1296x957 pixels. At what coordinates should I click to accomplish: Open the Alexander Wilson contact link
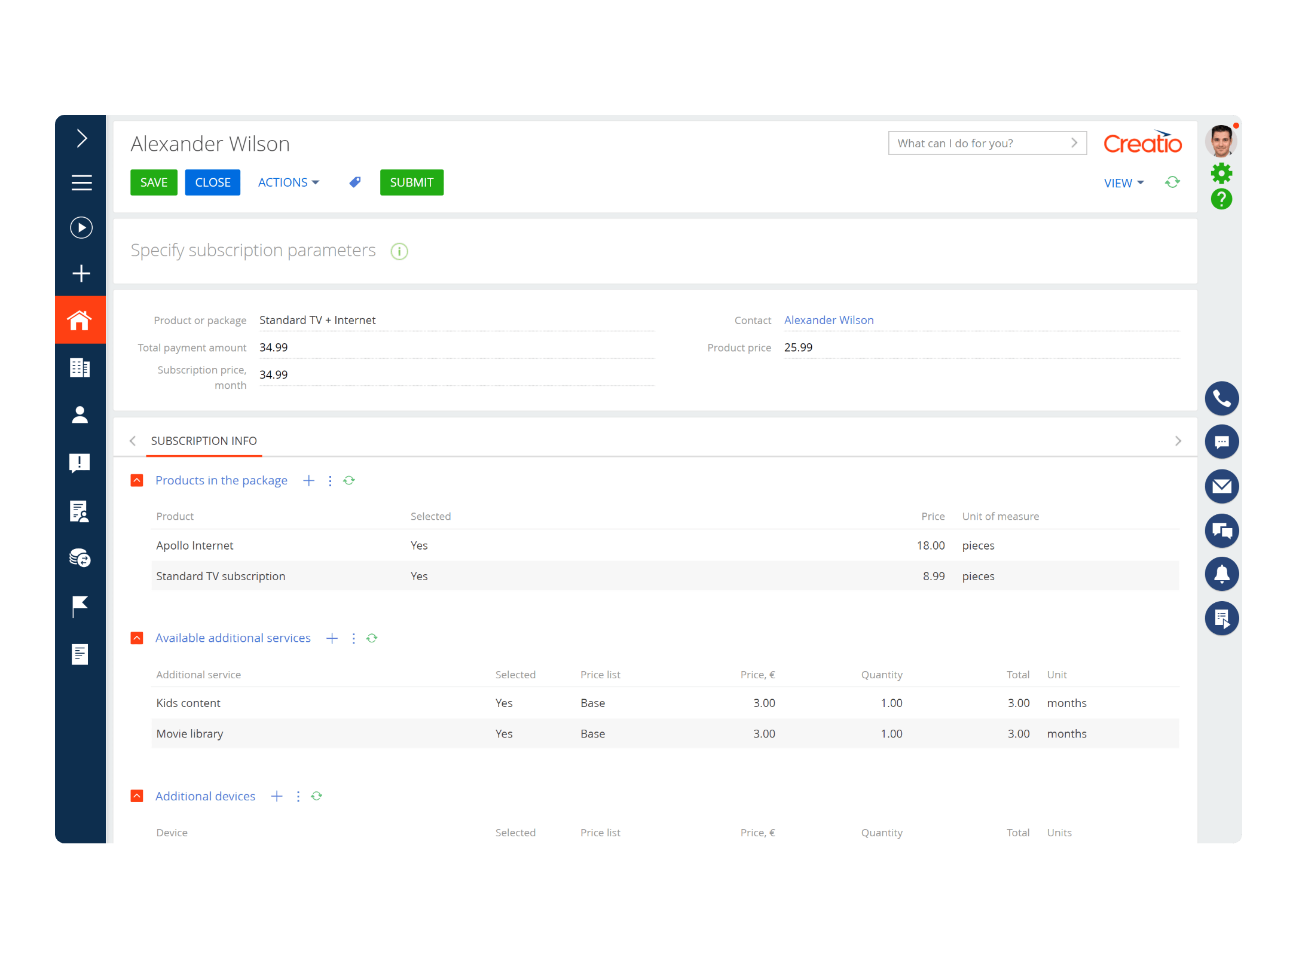[x=829, y=320]
